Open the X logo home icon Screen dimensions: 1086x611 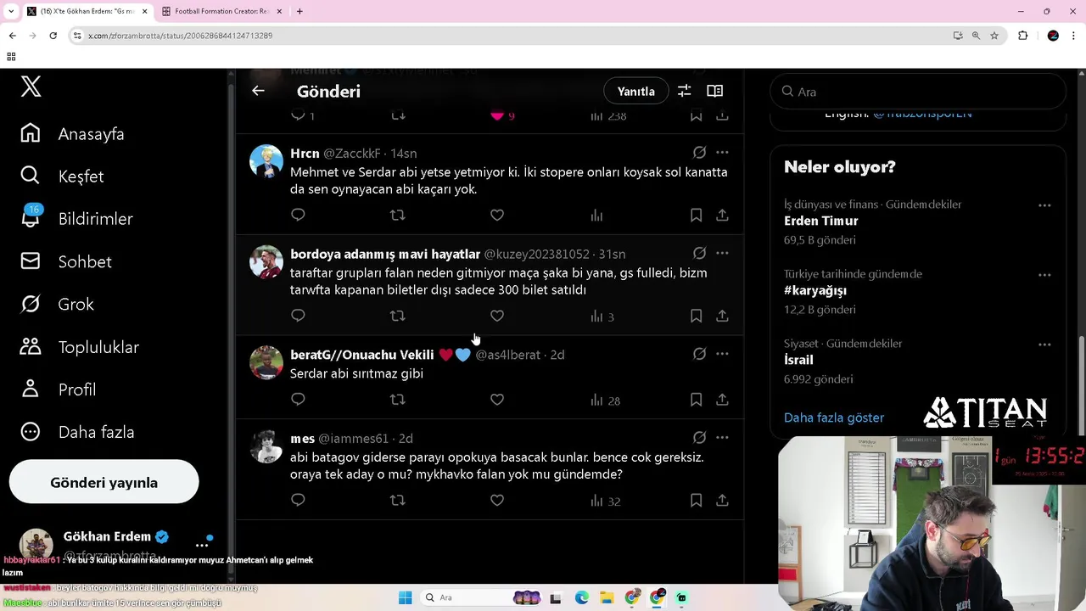pyautogui.click(x=31, y=86)
